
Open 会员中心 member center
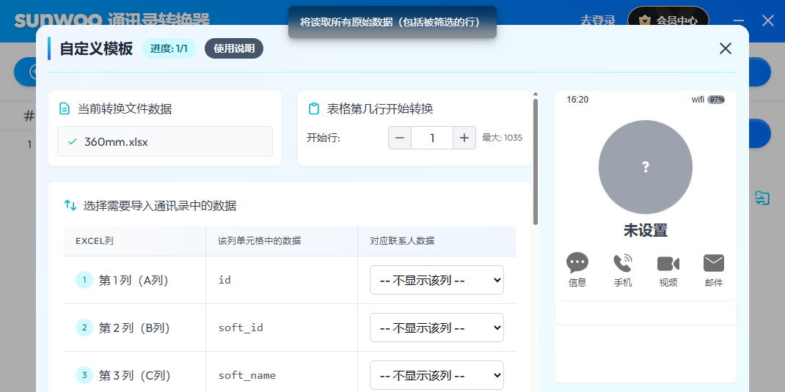(x=668, y=21)
